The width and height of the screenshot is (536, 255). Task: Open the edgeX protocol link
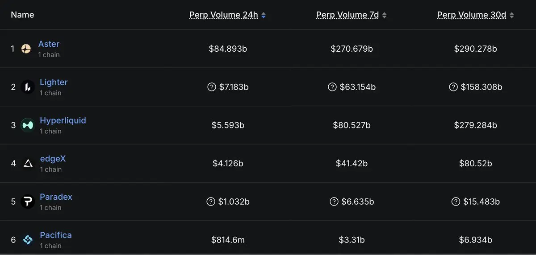click(53, 159)
